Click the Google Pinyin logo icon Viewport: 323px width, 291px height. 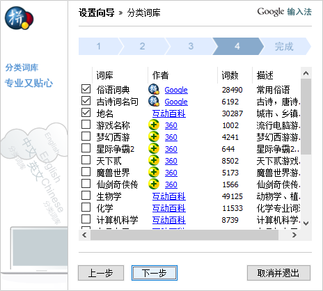coord(19,18)
